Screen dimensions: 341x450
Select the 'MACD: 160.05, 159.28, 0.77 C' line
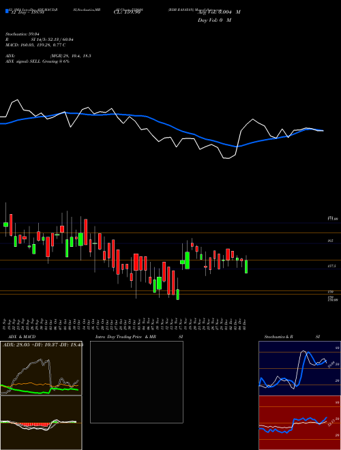click(35, 45)
